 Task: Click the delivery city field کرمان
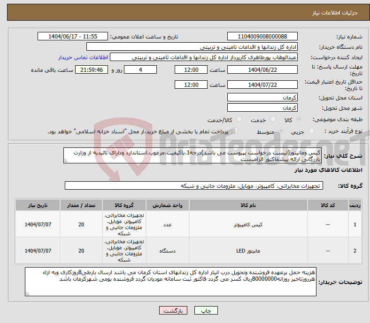[x=262, y=108]
